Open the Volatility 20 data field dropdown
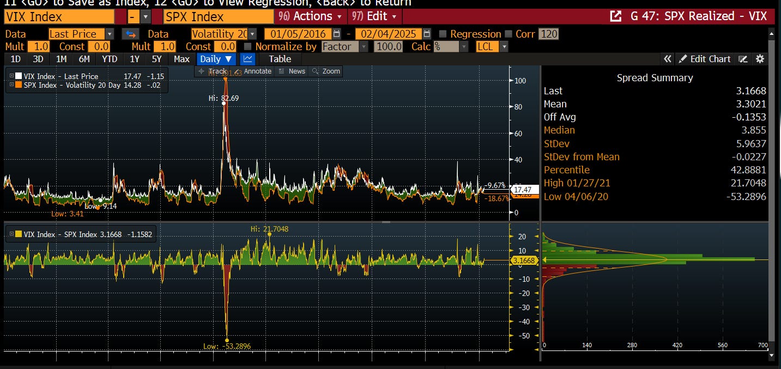The image size is (781, 369). (252, 34)
